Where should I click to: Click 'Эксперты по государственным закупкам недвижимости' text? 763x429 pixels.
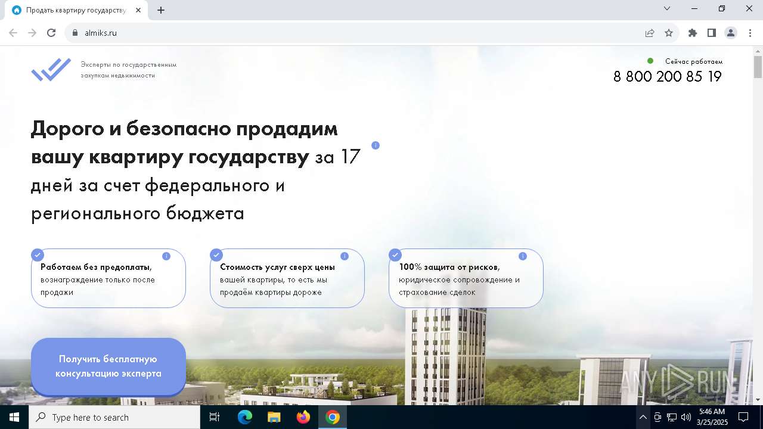pos(129,70)
